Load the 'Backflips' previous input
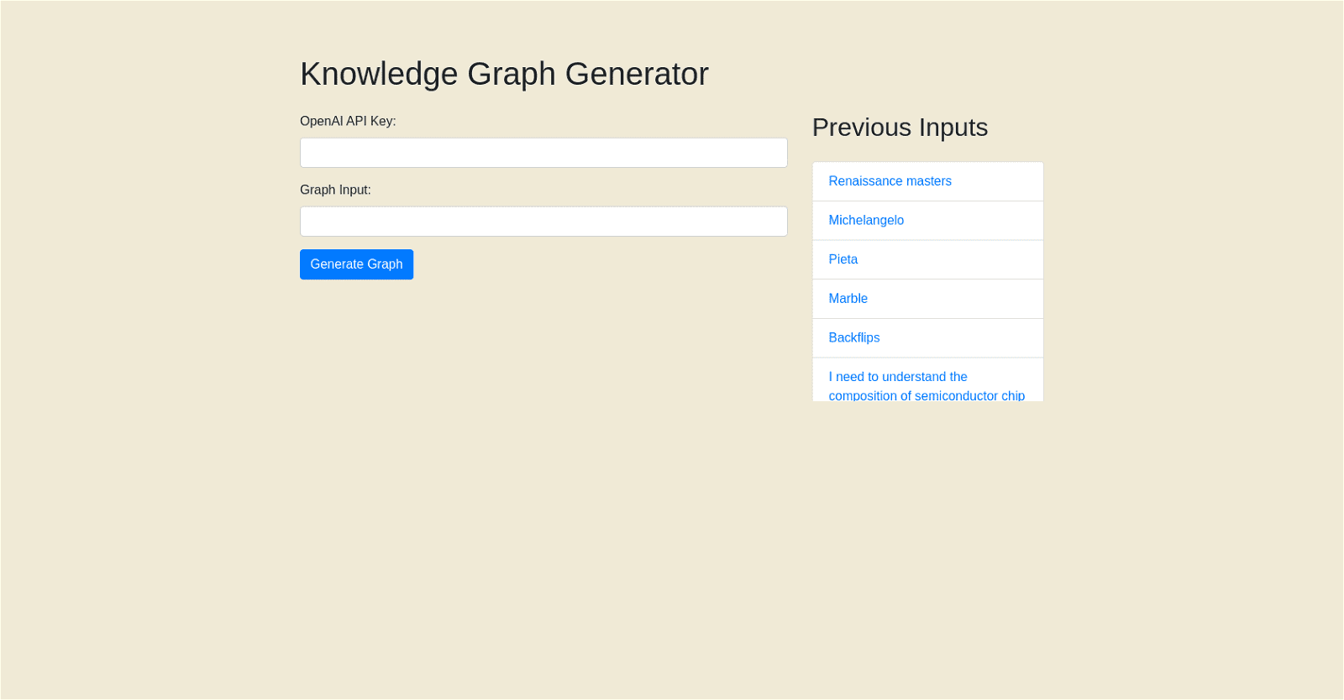The height and width of the screenshot is (700, 1344). 853,337
